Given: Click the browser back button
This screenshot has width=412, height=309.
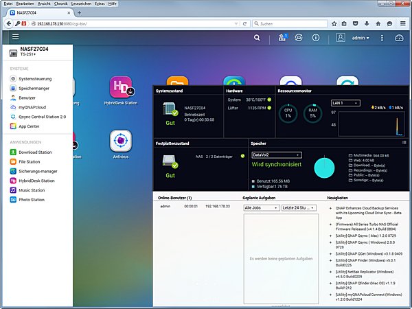Looking at the screenshot, I should coord(9,23).
